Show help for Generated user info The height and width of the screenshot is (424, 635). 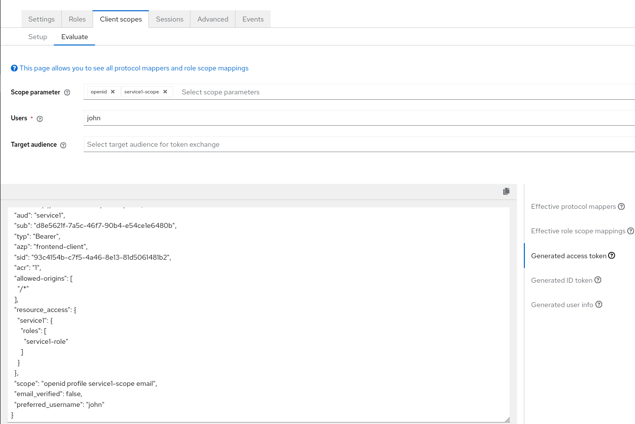599,305
